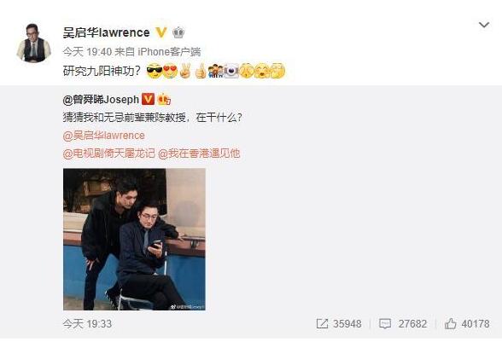The width and height of the screenshot is (502, 342).
Task: Click the orange V badge beside Joseph
Action: click(x=148, y=99)
